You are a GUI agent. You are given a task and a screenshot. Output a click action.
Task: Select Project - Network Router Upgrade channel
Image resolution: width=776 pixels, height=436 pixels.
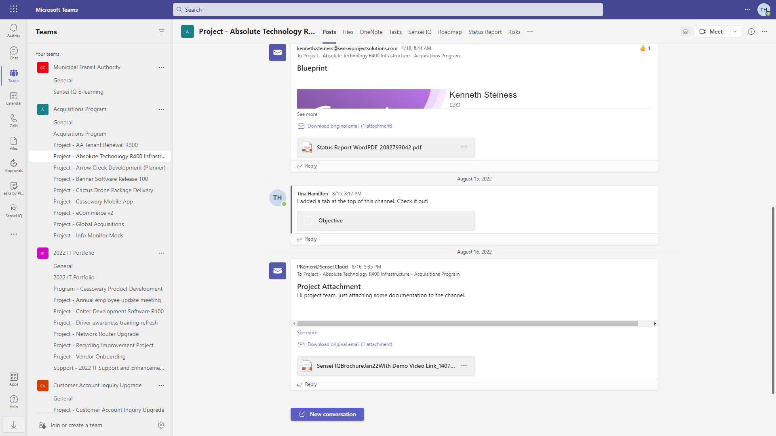(x=96, y=334)
